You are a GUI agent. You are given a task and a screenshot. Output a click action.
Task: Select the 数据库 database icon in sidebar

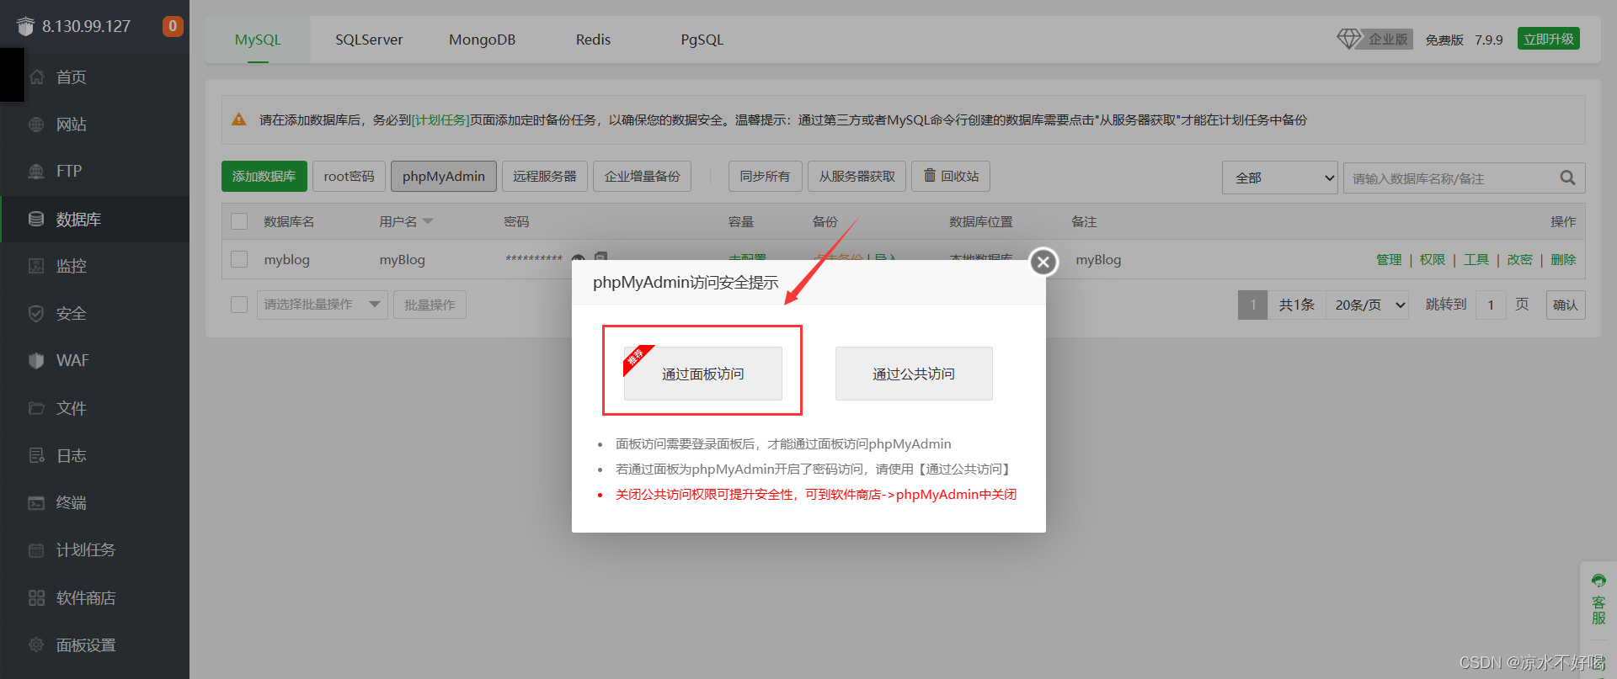pos(36,219)
